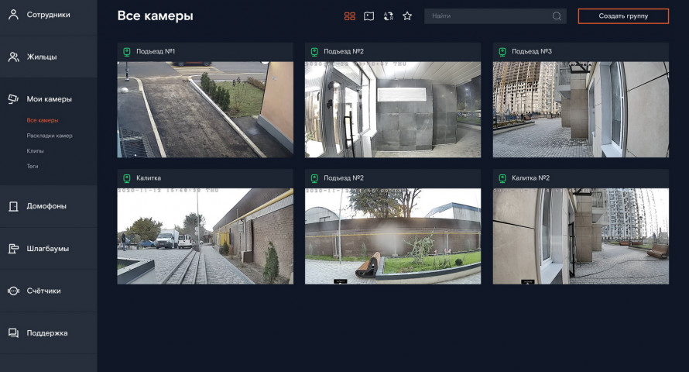689x372 pixels.
Task: Focus the Найти search field
Action: coord(495,16)
